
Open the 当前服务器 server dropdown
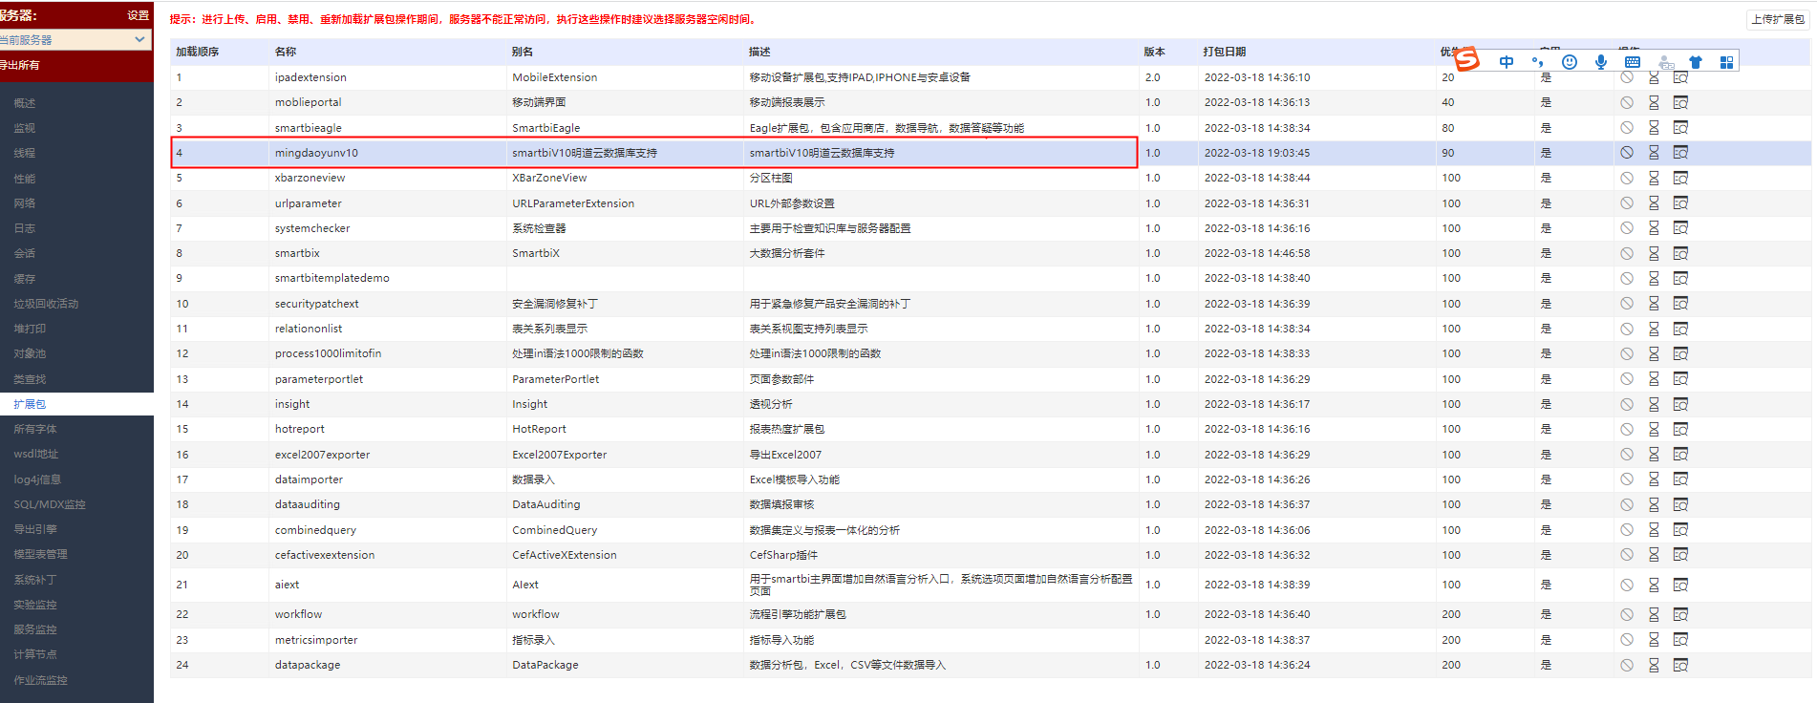pos(75,39)
